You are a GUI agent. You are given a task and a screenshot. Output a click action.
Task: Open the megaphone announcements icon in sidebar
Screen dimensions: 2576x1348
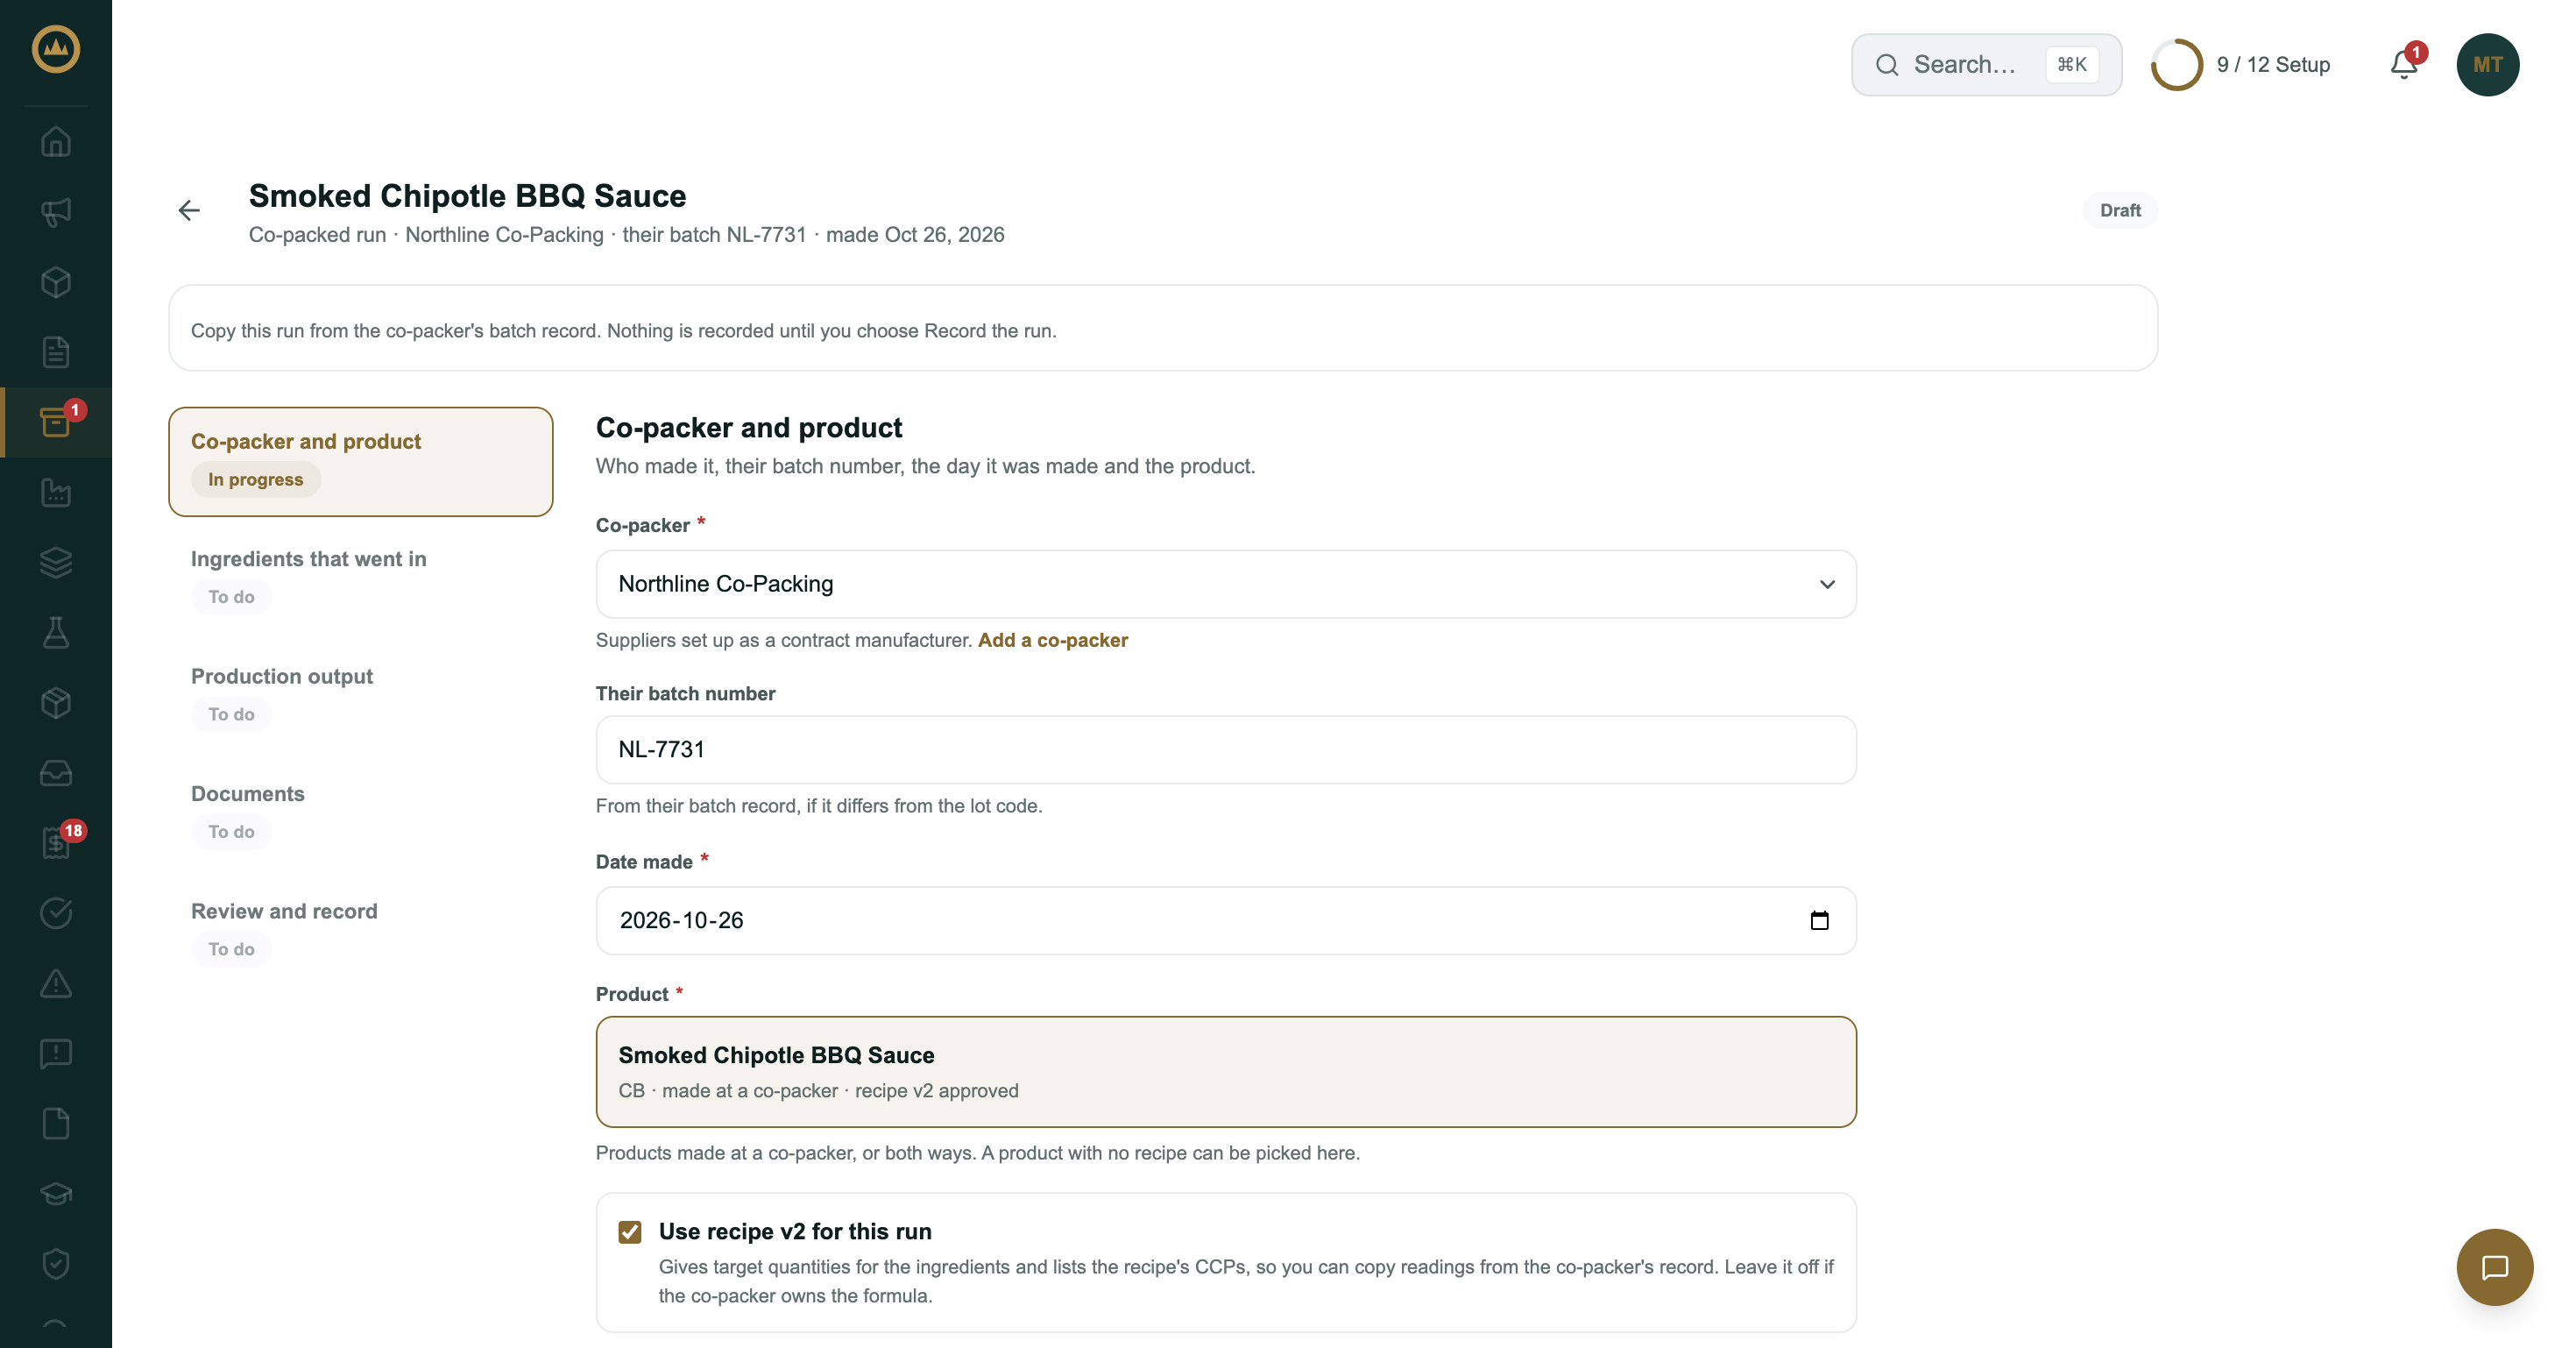(x=56, y=212)
